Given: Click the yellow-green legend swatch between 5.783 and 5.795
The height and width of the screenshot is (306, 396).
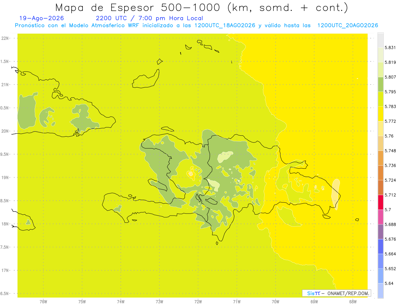Looking at the screenshot, I should [x=380, y=99].
